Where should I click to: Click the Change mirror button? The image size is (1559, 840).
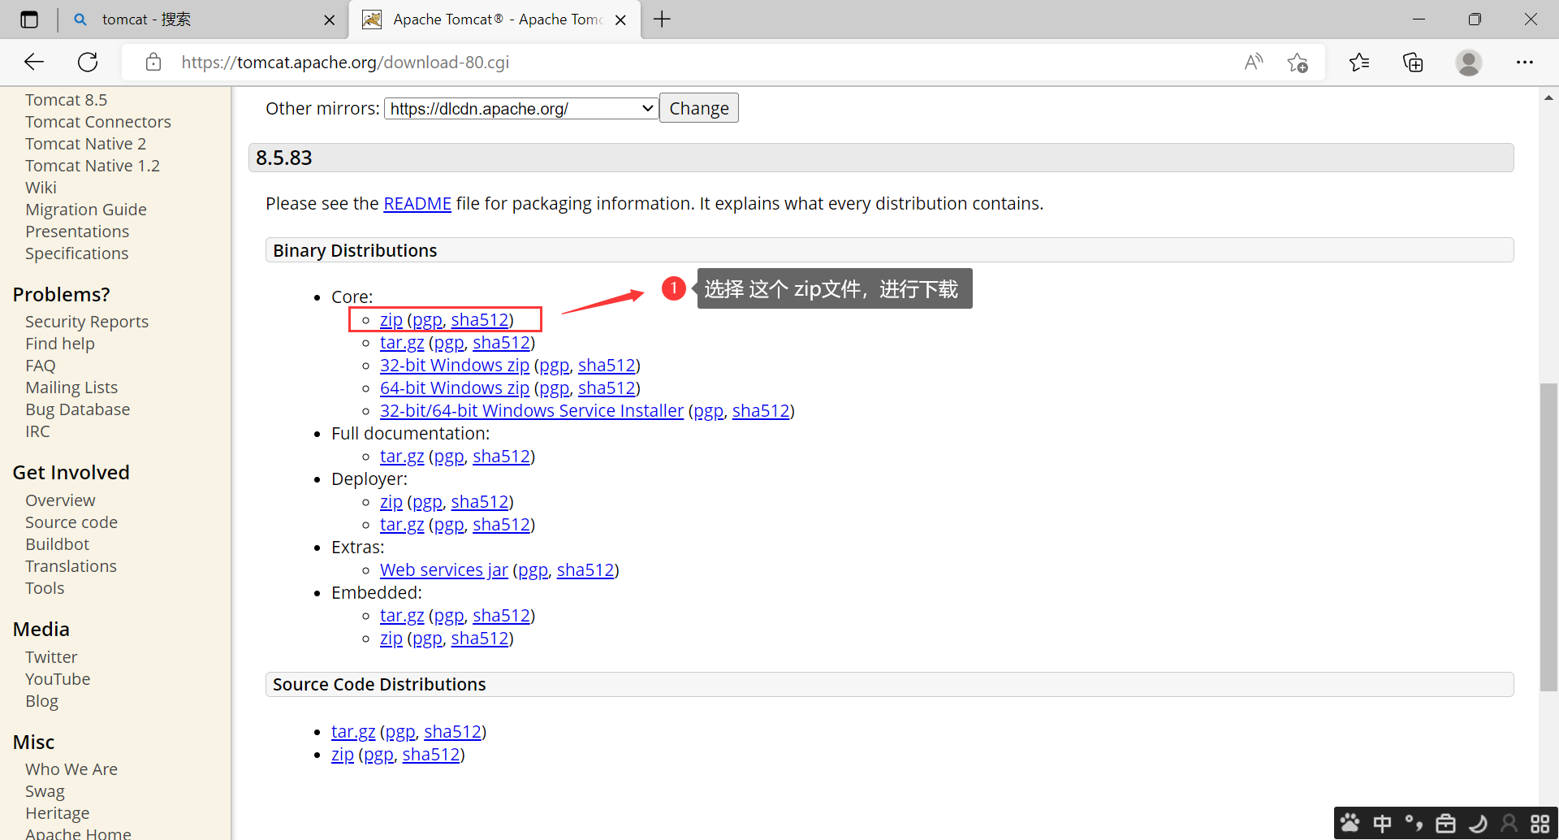point(699,108)
